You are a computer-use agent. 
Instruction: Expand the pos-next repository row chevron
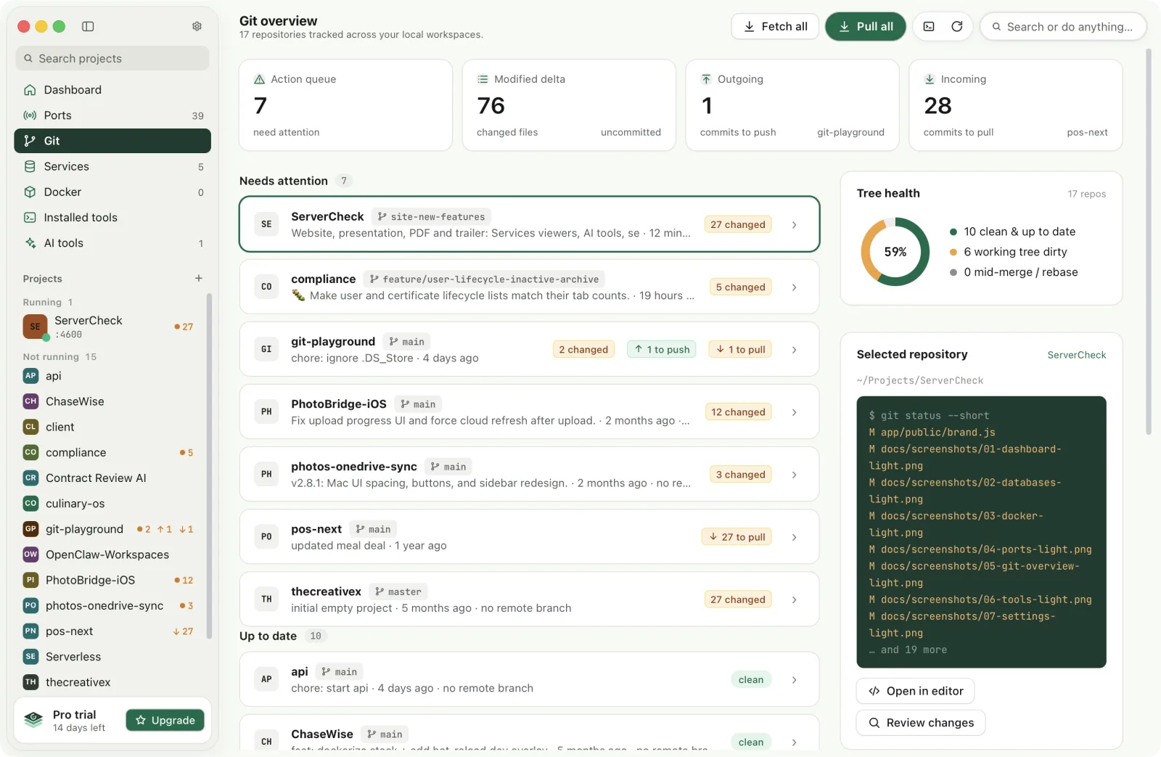tap(795, 537)
